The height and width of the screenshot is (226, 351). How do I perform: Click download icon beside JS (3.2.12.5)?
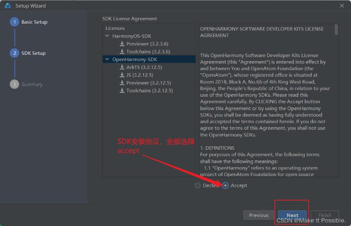pyautogui.click(x=122, y=75)
